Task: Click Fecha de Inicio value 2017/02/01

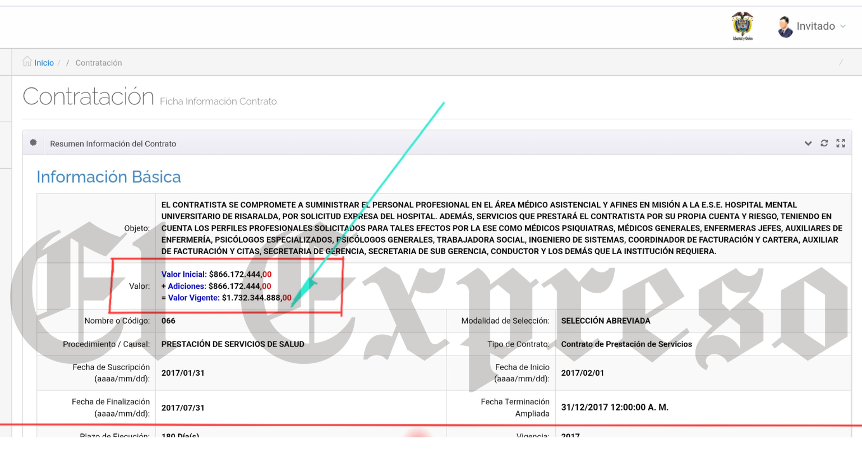Action: pyautogui.click(x=583, y=373)
